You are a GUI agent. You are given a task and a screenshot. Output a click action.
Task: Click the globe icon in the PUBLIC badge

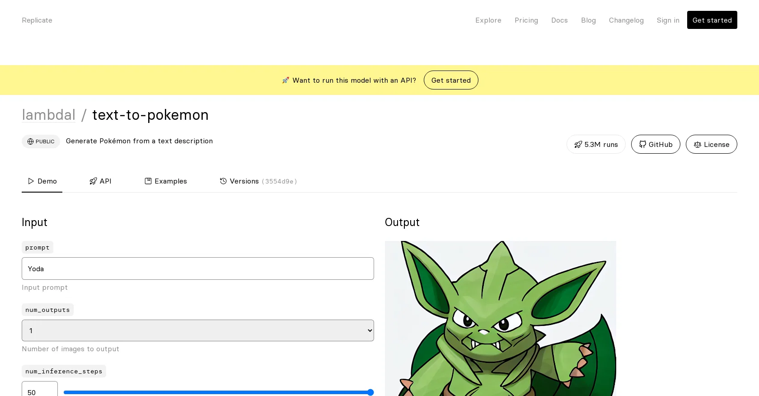pyautogui.click(x=30, y=141)
